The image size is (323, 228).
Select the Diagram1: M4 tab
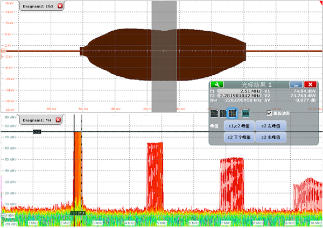pos(37,120)
